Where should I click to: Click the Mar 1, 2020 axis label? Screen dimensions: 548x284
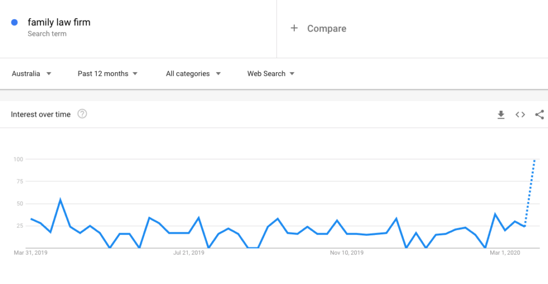point(505,252)
